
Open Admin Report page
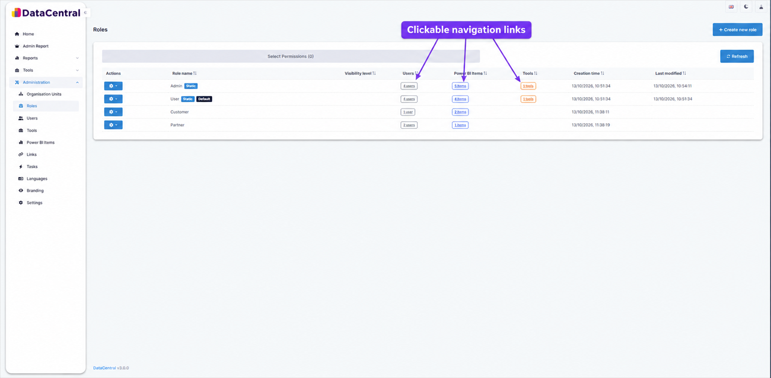[x=36, y=46]
